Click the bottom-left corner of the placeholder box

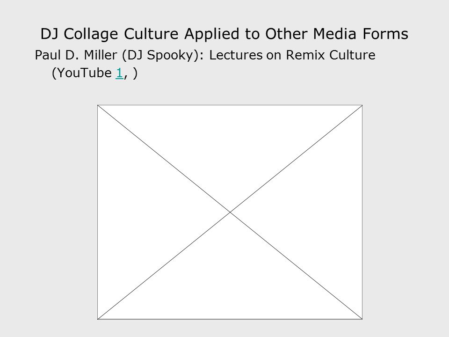pos(98,319)
